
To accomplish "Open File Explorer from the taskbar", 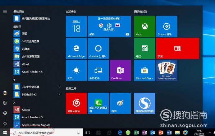I will pyautogui.click(x=177, y=133).
